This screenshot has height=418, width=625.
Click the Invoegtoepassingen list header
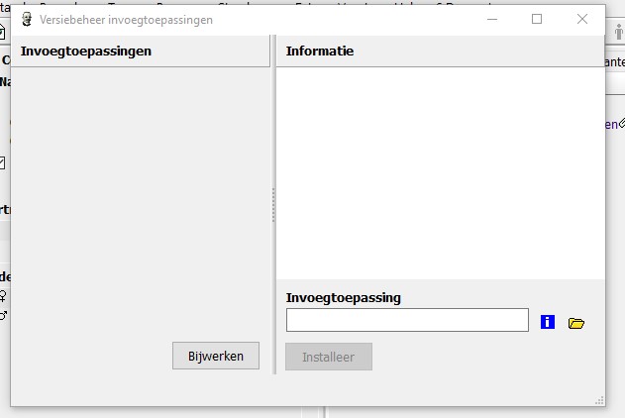(x=140, y=52)
